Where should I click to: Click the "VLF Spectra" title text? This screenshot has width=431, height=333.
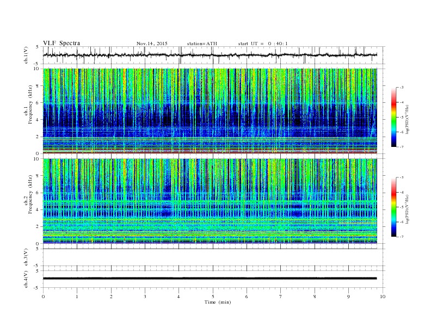(x=61, y=43)
